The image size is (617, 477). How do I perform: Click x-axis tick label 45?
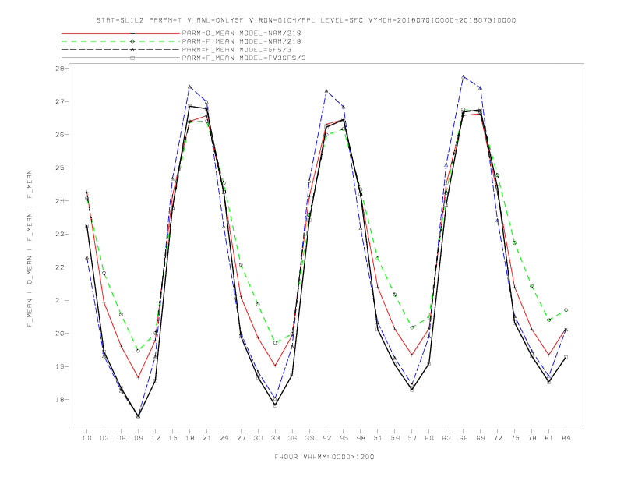click(344, 438)
